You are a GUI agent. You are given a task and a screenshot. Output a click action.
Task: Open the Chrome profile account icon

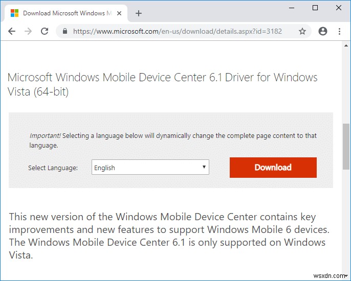[322, 31]
